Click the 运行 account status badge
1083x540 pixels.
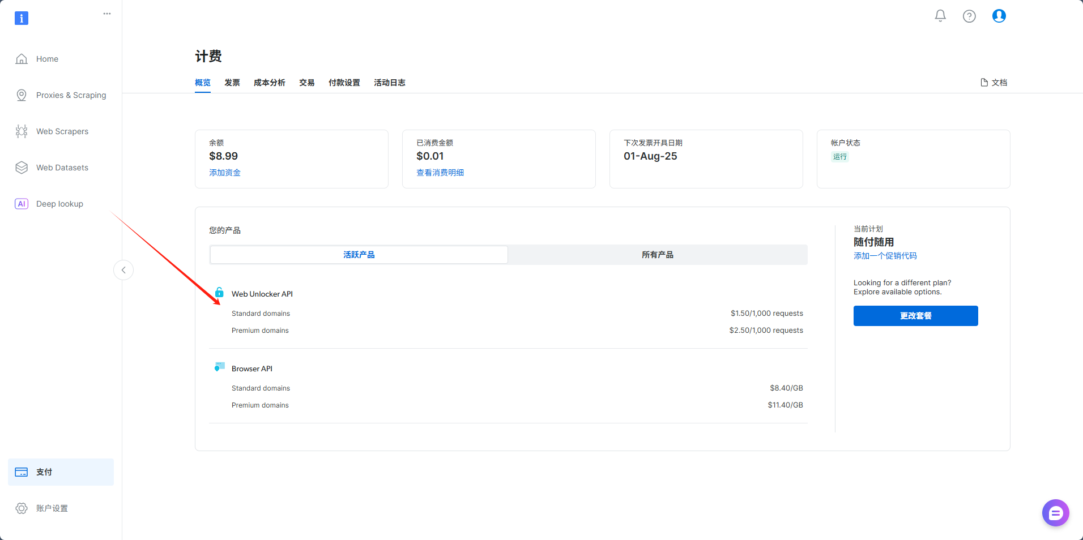click(x=840, y=157)
